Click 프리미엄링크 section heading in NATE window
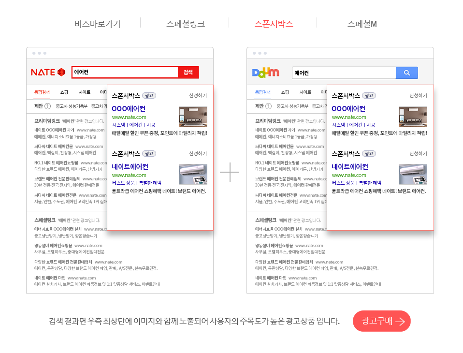 pyautogui.click(x=47, y=121)
